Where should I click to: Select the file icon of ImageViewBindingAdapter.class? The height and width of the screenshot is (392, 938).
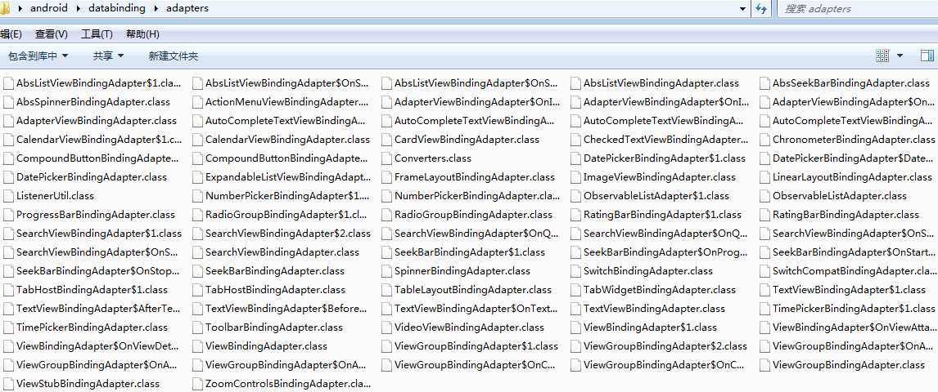[575, 177]
